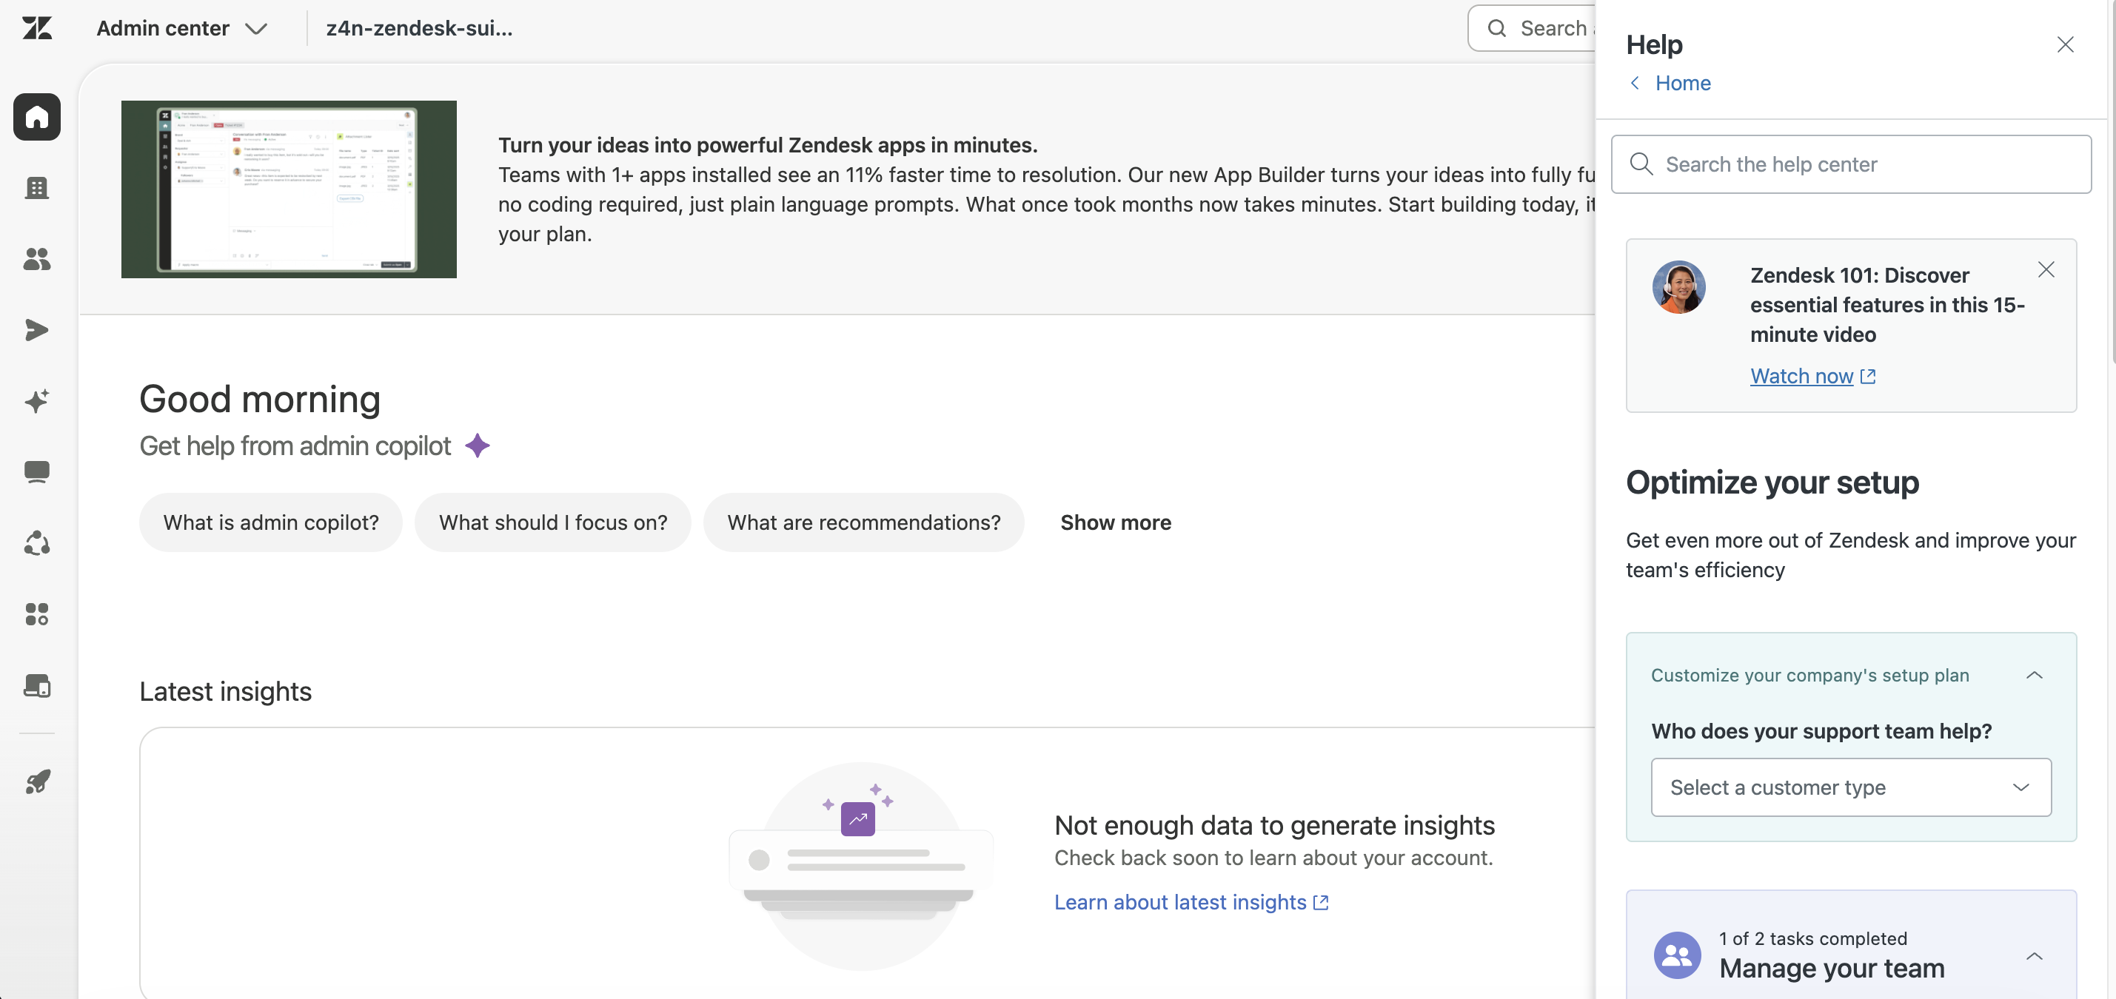Image resolution: width=2116 pixels, height=999 pixels.
Task: Click '1 of 2 tasks completed' text
Action: [x=1813, y=938]
